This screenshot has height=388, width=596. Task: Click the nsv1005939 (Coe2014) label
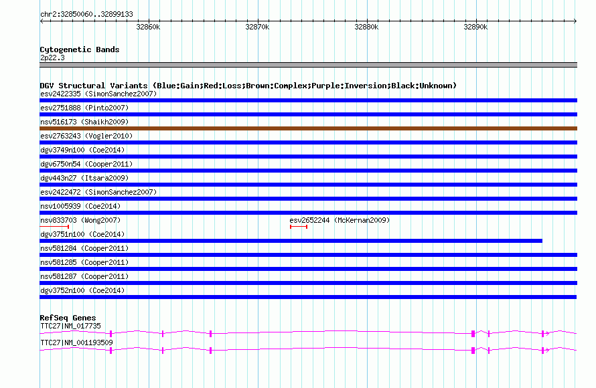point(80,206)
